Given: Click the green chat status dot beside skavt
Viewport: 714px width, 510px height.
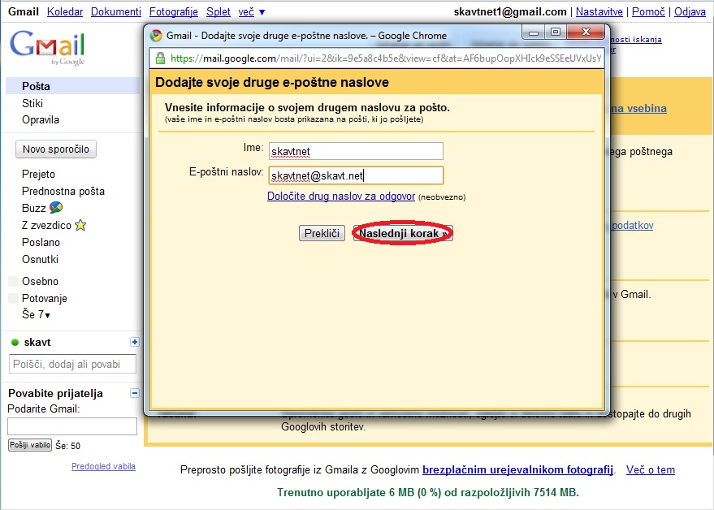Looking at the screenshot, I should coord(15,343).
